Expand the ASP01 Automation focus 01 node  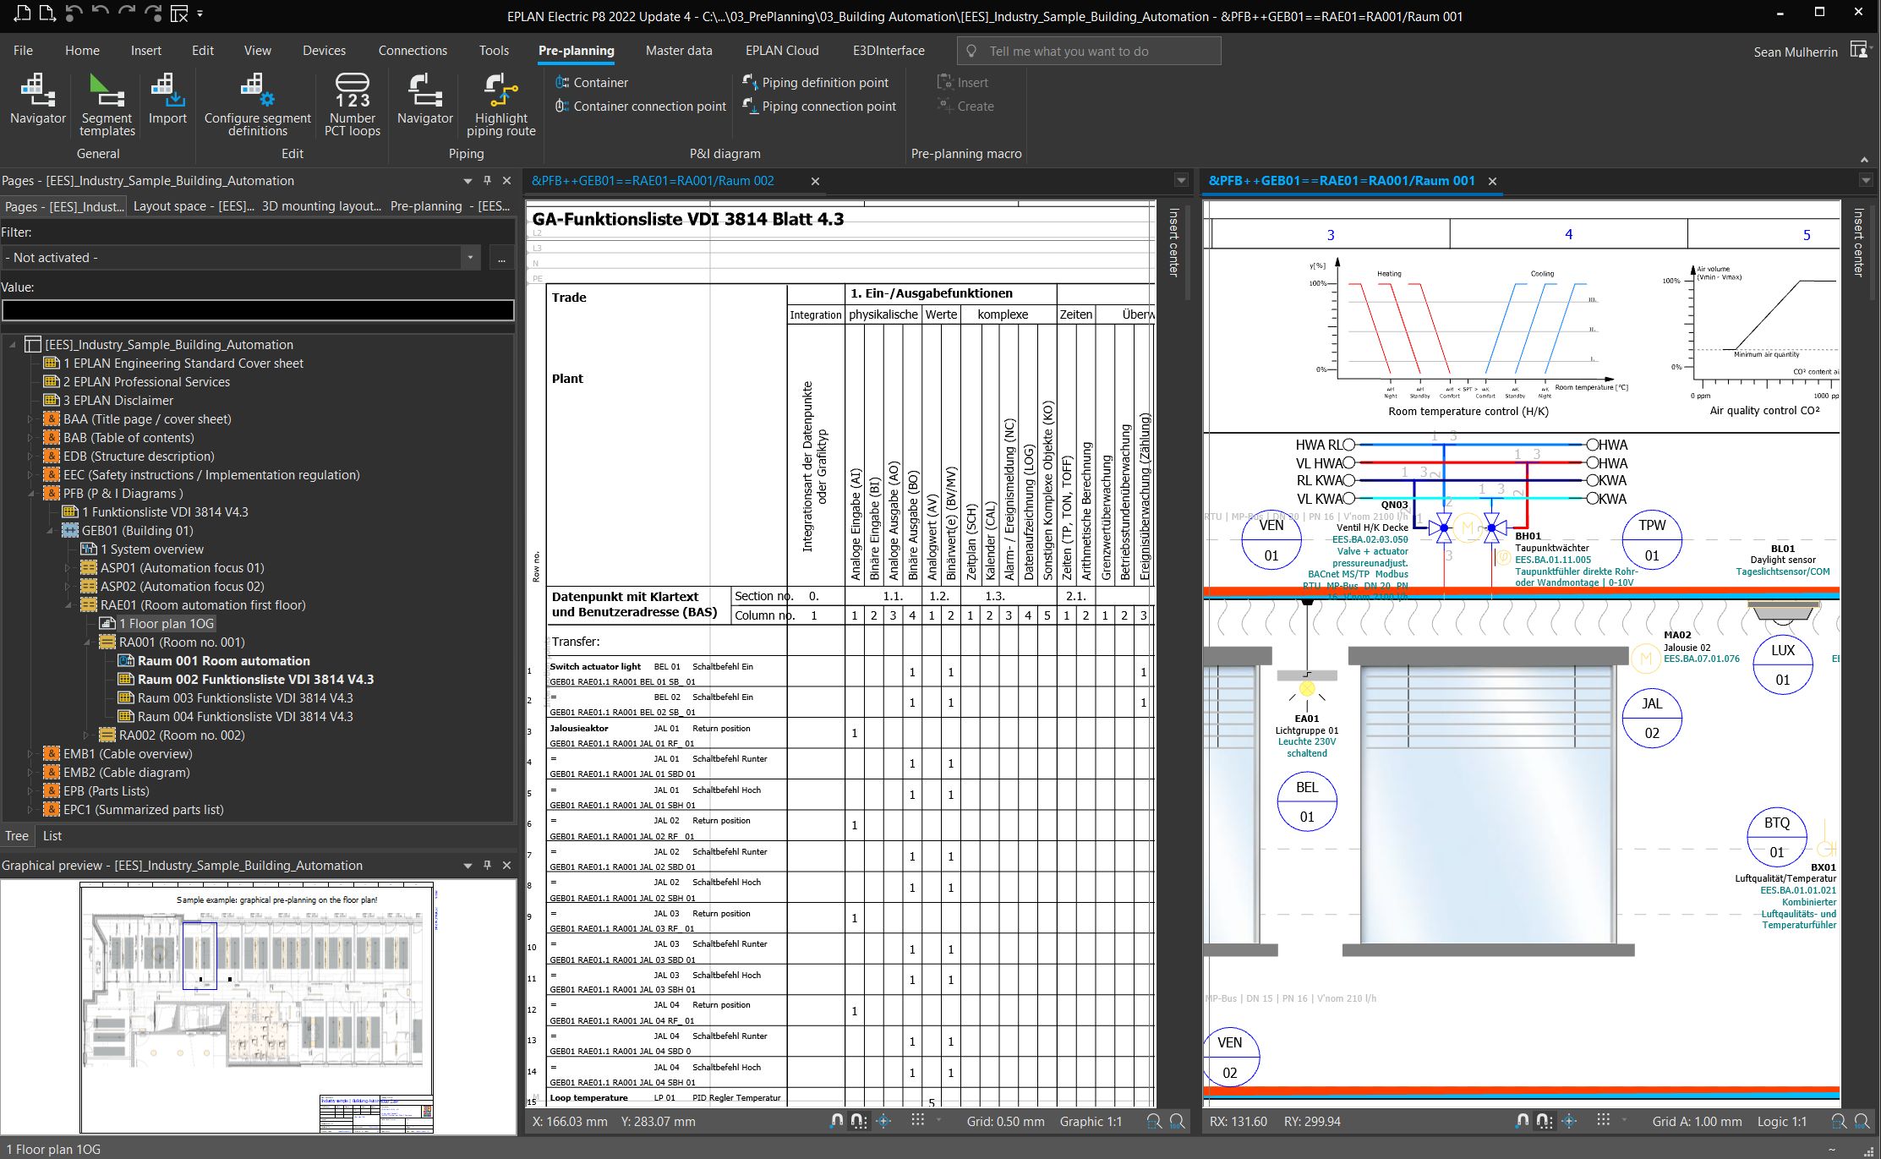68,568
